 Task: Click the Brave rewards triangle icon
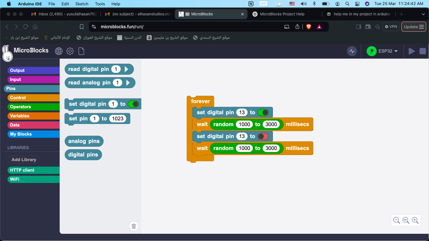[319, 27]
